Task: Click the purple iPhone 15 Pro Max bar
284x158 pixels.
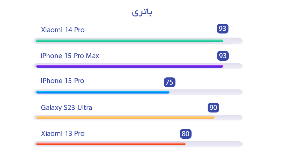Action: [129, 66]
